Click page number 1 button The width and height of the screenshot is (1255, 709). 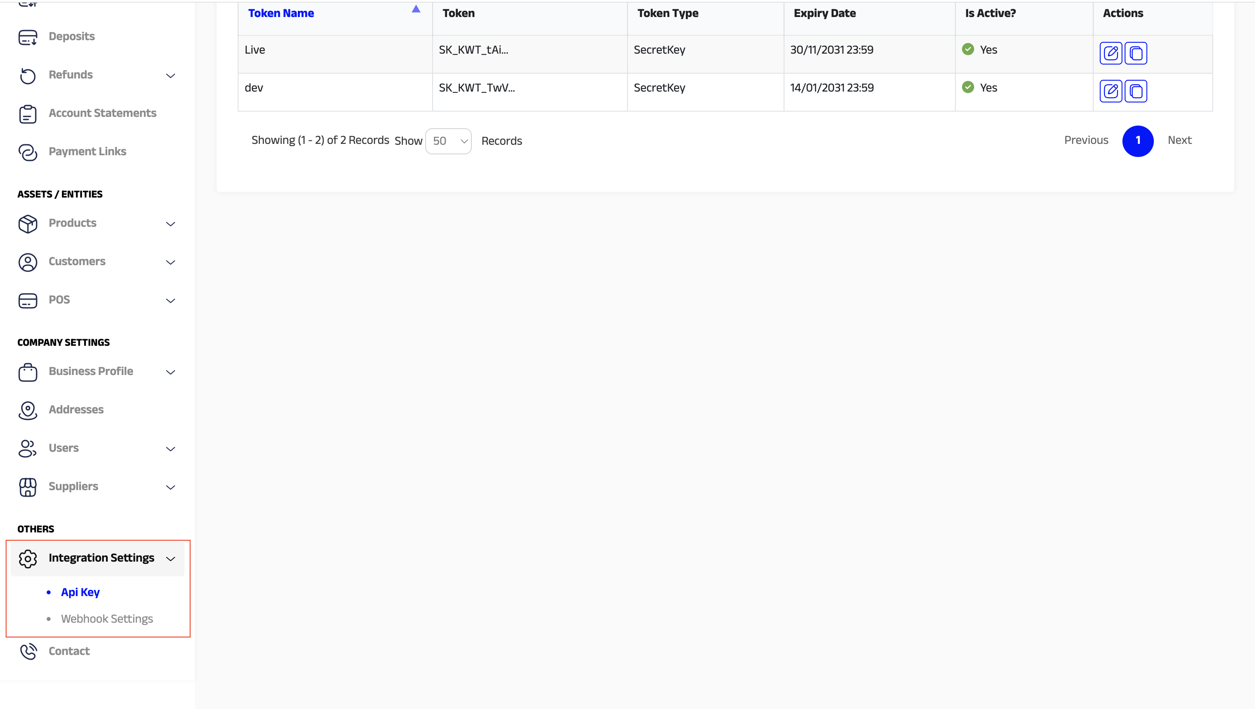(1138, 141)
